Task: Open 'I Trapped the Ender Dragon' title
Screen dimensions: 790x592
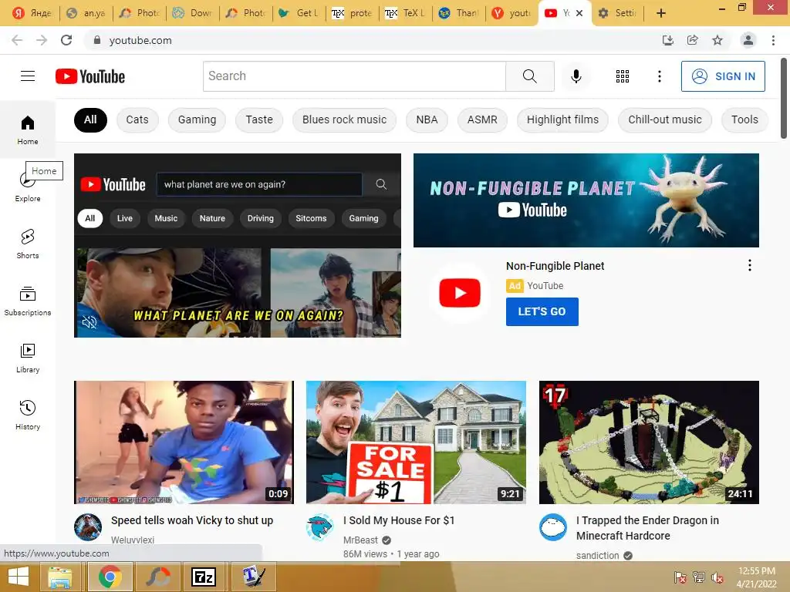Action: (x=647, y=528)
